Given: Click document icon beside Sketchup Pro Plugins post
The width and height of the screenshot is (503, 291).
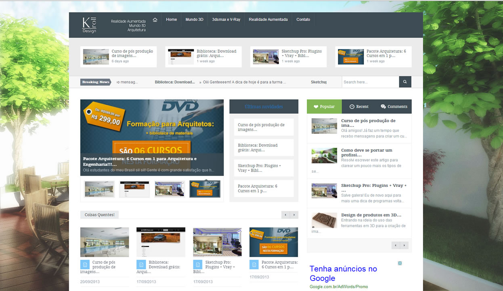Looking at the screenshot, I should [x=197, y=265].
